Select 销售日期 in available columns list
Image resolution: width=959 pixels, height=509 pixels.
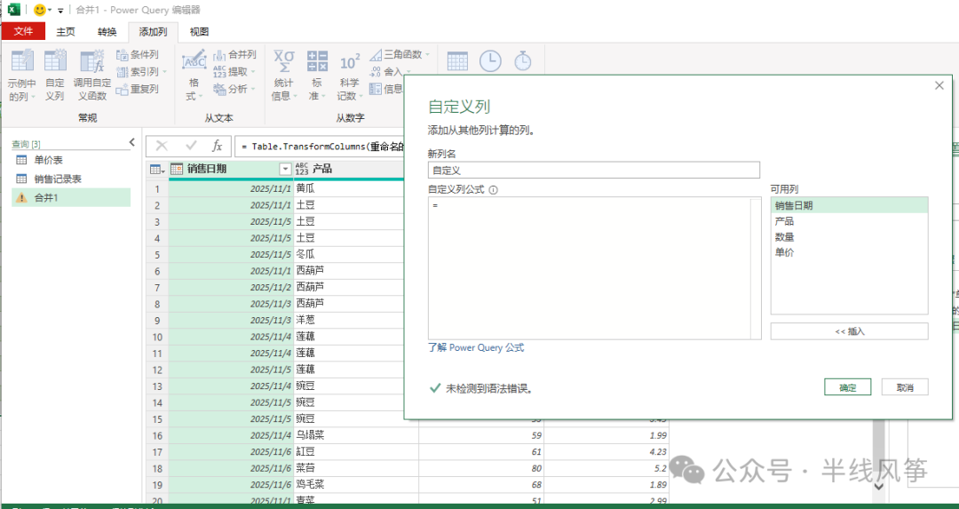(849, 205)
